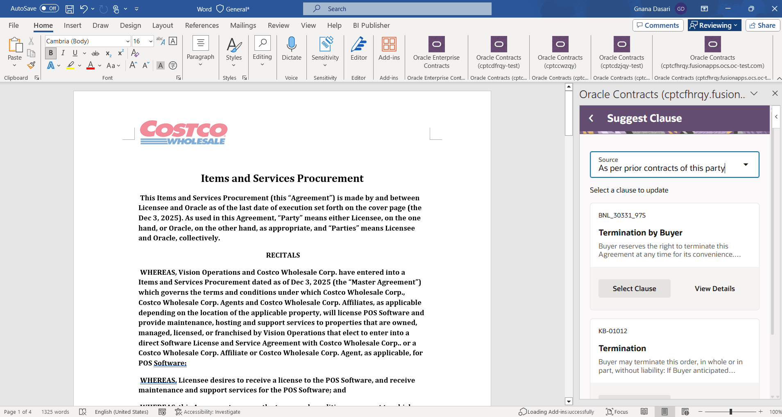The width and height of the screenshot is (782, 417).
Task: Click the Enclose Characters icon
Action: tap(173, 65)
